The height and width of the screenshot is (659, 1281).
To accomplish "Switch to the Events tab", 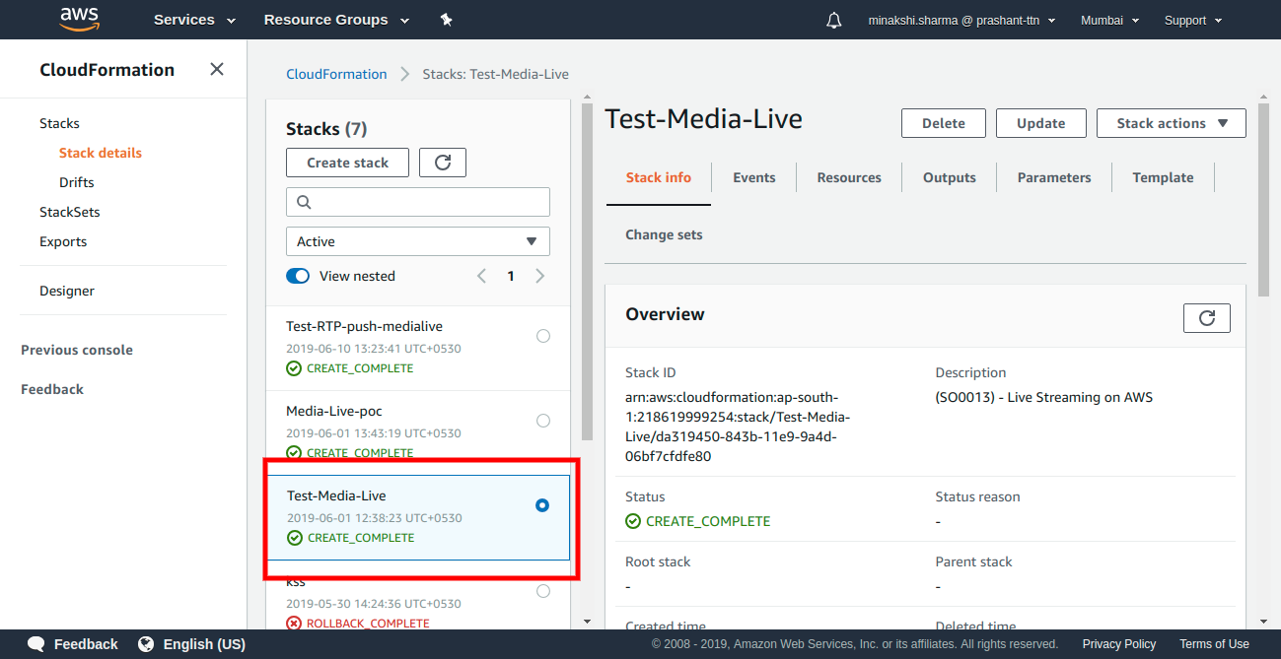I will [754, 177].
